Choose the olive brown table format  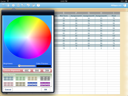click(20, 84)
